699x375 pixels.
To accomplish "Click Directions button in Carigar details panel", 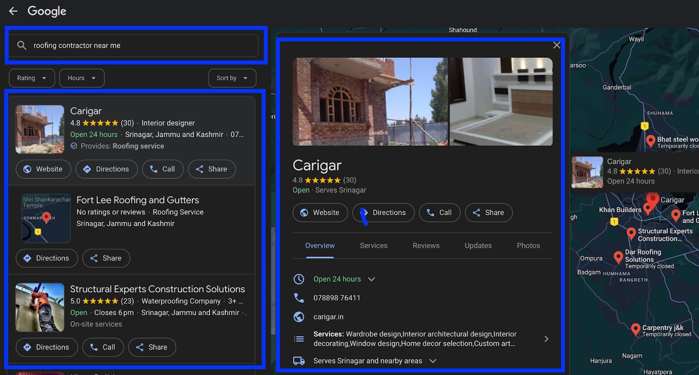I will point(384,213).
